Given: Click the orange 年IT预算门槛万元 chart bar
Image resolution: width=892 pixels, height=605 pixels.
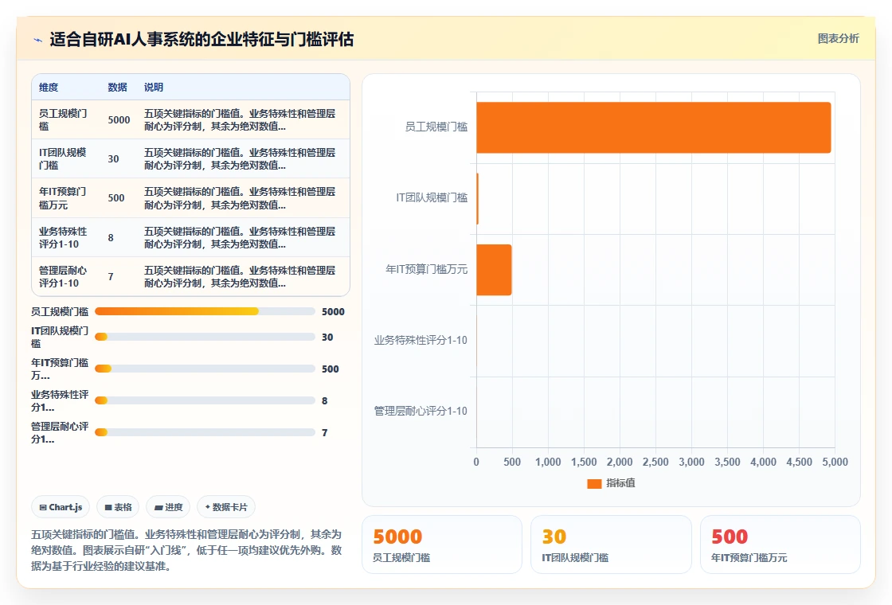Looking at the screenshot, I should (x=494, y=270).
